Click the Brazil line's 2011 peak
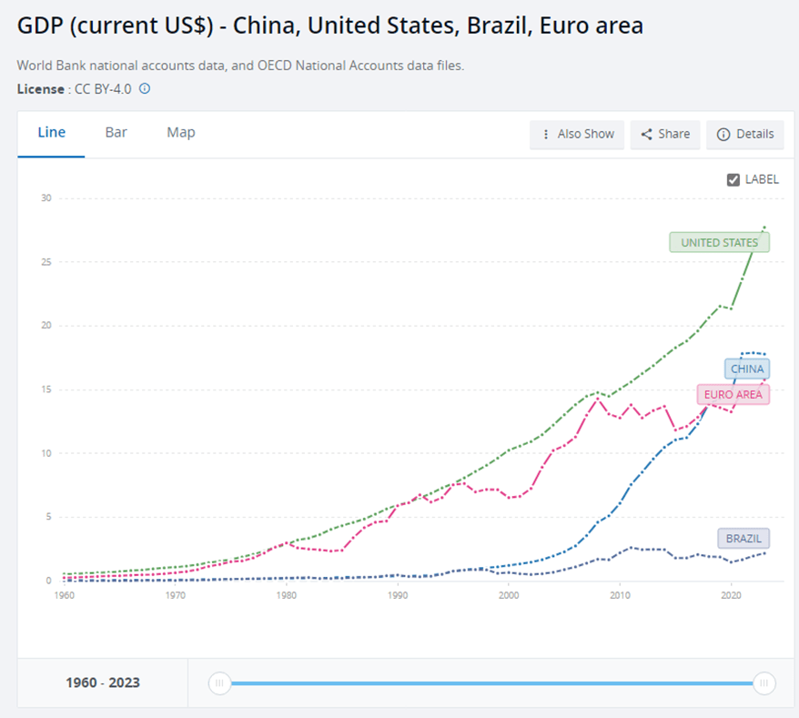 click(632, 547)
